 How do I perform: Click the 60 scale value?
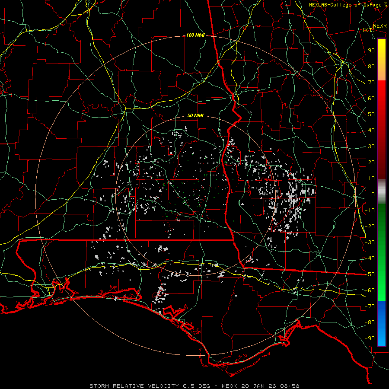click(x=371, y=98)
